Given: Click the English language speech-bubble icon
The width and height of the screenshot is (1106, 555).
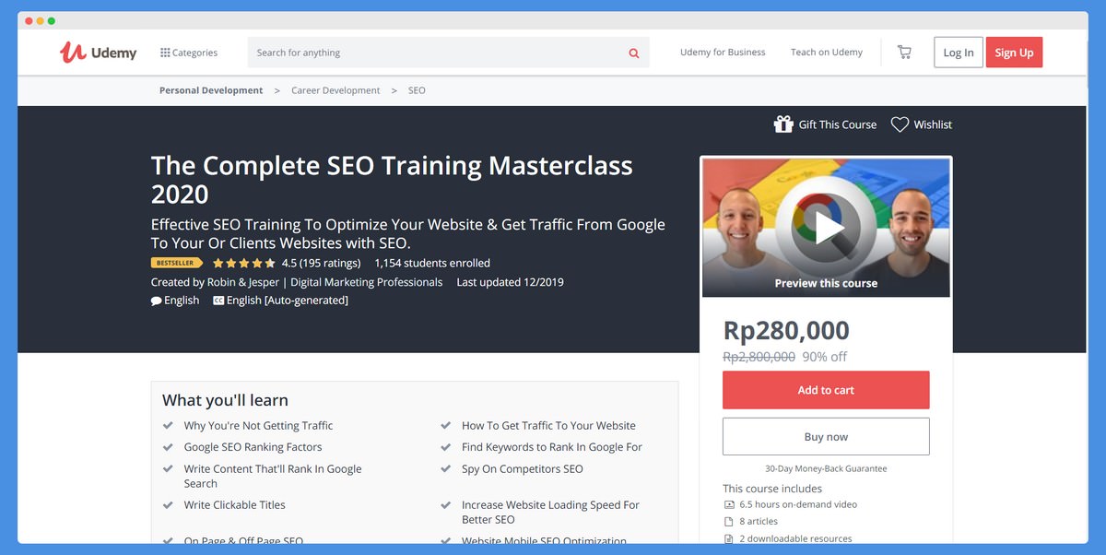Looking at the screenshot, I should [x=157, y=301].
